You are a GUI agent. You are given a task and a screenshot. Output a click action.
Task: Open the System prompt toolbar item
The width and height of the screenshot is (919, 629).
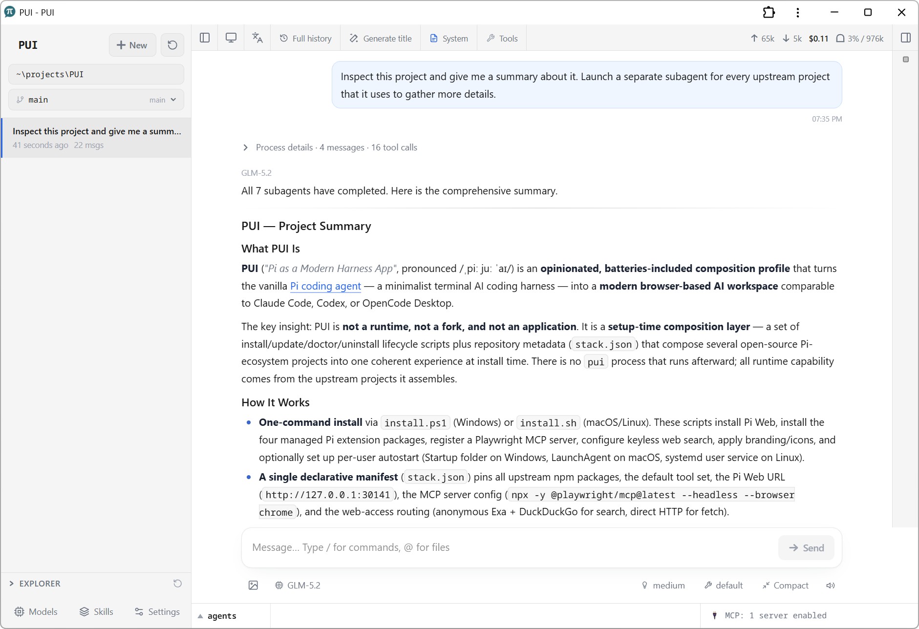click(449, 39)
